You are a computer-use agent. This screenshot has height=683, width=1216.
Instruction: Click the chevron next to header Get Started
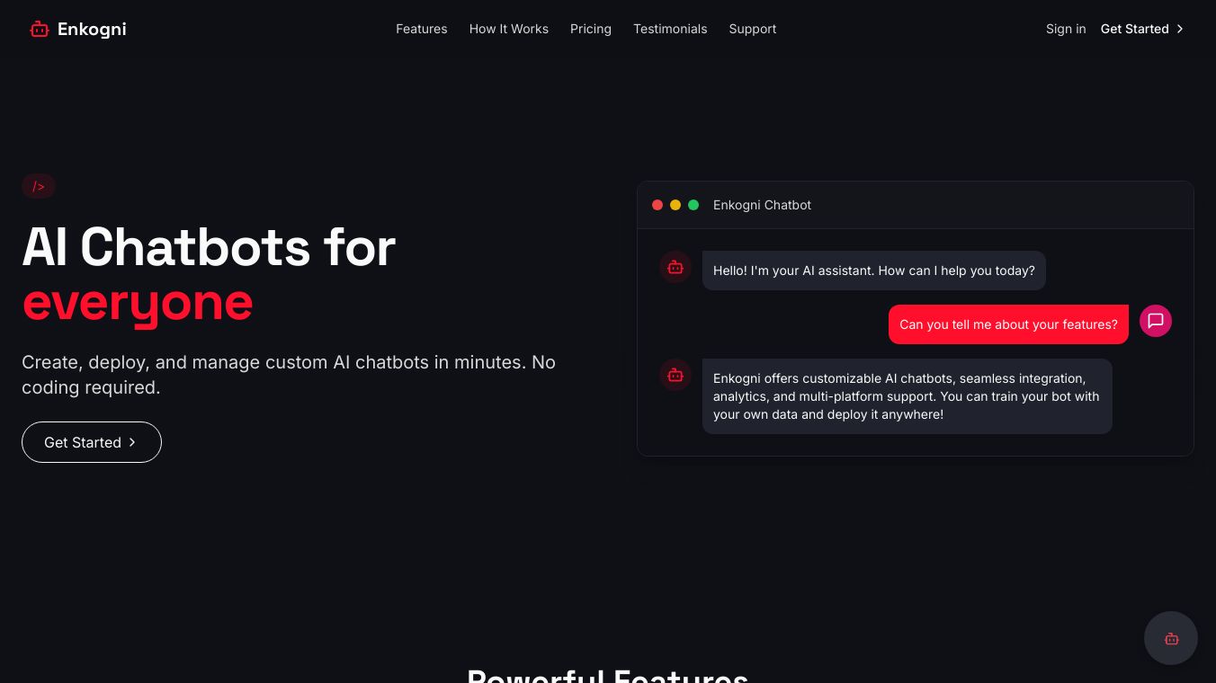pyautogui.click(x=1180, y=29)
